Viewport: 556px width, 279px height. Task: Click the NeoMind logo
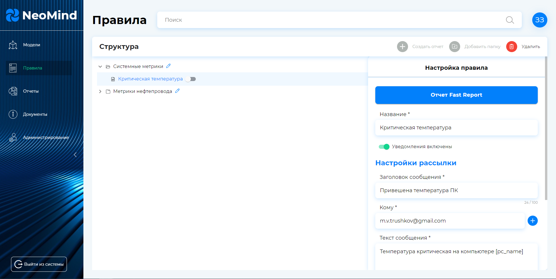(41, 15)
